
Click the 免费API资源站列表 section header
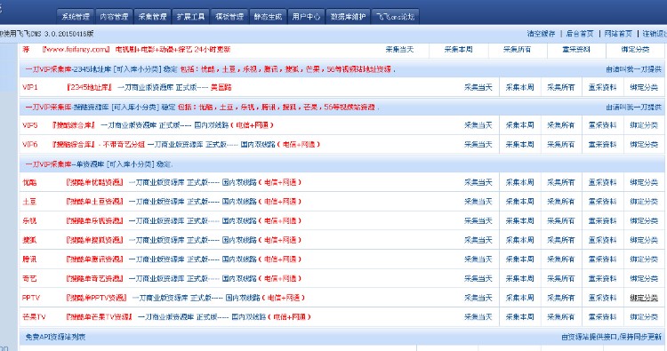click(x=55, y=337)
